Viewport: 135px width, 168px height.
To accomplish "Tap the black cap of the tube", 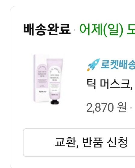I will [55, 102].
